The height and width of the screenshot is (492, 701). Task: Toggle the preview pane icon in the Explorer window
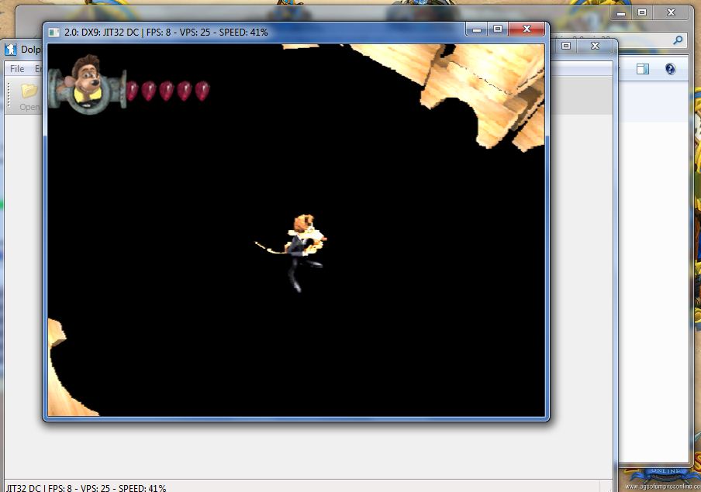click(x=642, y=69)
